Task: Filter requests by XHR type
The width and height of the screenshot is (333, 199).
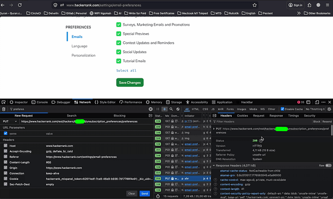Action: tap(220, 109)
